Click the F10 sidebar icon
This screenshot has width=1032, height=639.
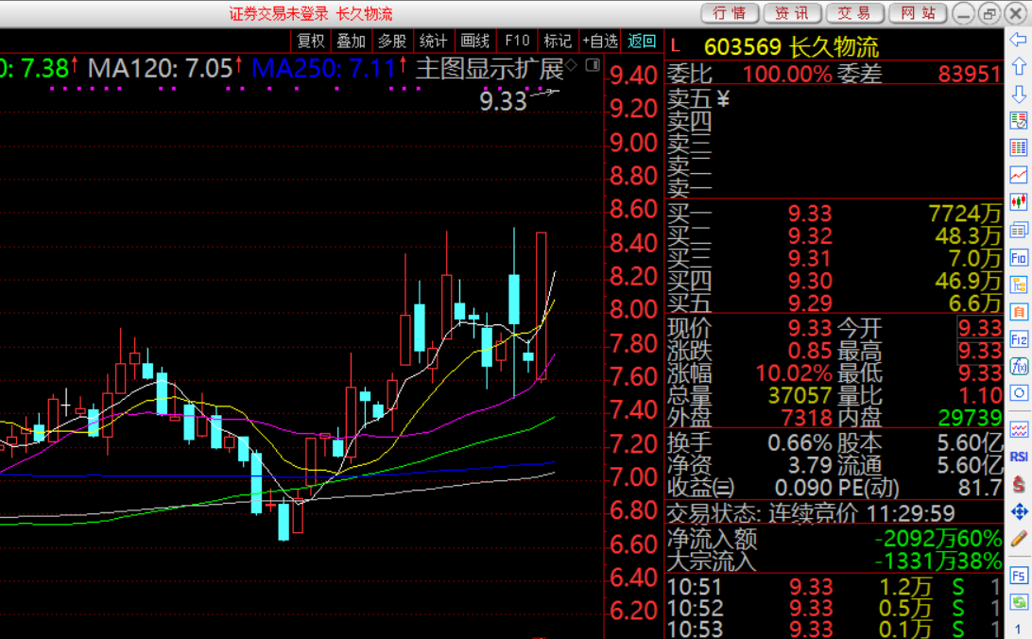pyautogui.click(x=1018, y=257)
